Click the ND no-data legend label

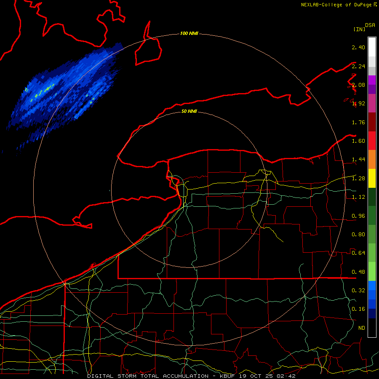pos(362,328)
